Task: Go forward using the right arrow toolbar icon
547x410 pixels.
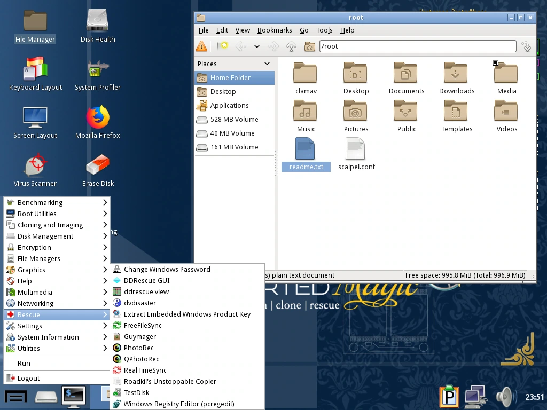Action: 274,46
